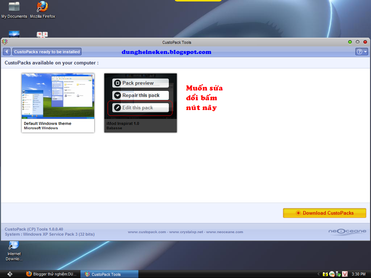Click the 3:30 PM clock
The height and width of the screenshot is (278, 371).
(358, 274)
